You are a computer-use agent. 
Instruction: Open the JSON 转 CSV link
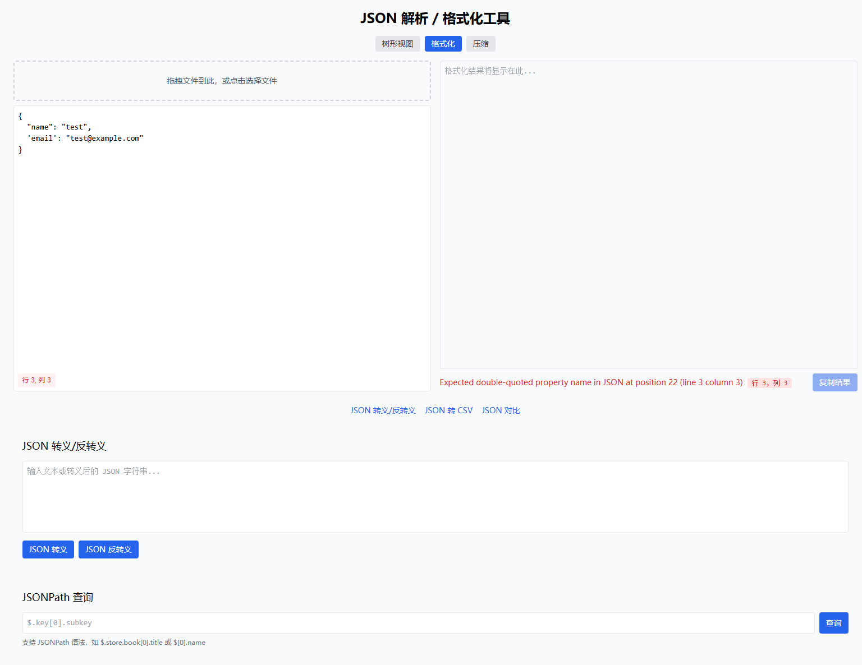tap(448, 410)
